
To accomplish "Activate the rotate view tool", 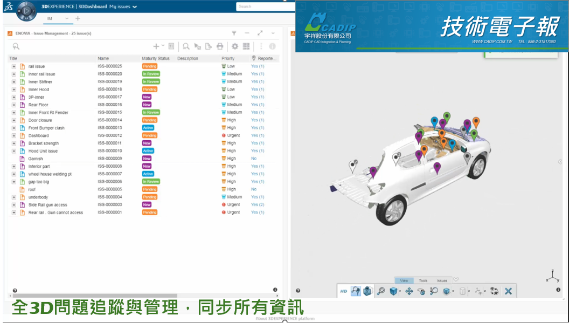I will (421, 291).
